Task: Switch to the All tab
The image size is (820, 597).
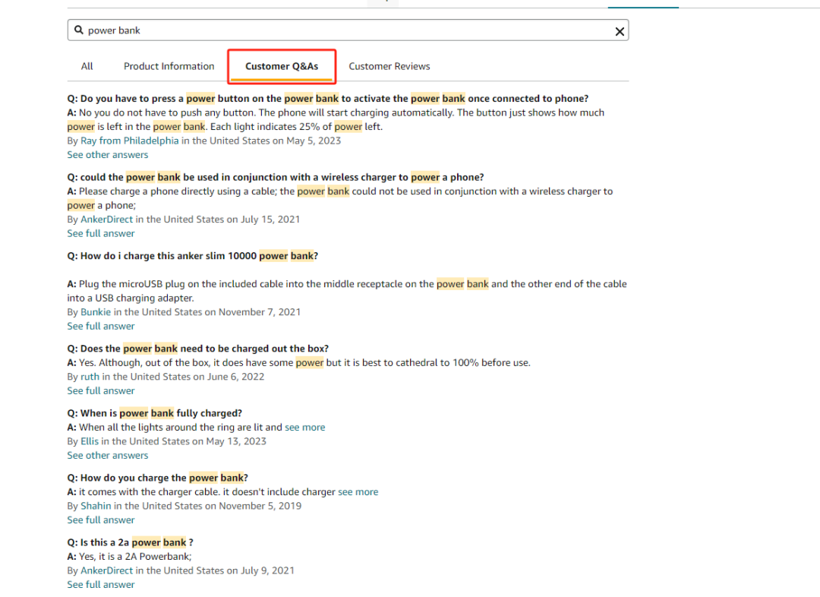Action: pos(87,66)
